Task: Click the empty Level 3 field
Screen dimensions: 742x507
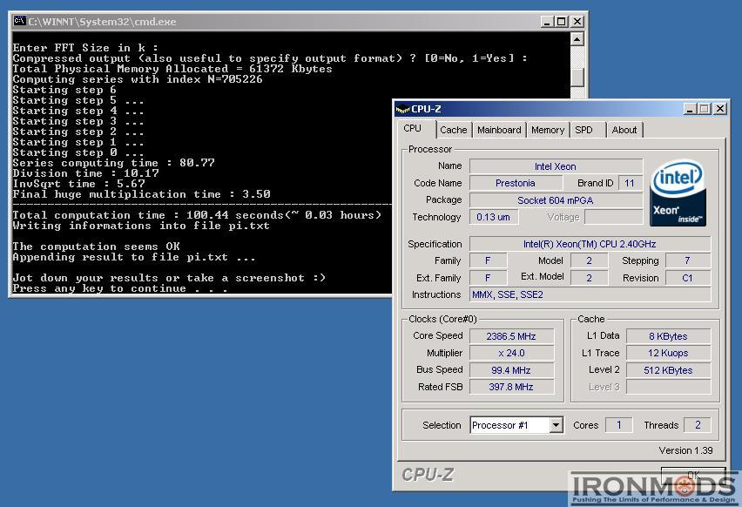Action: pyautogui.click(x=668, y=387)
